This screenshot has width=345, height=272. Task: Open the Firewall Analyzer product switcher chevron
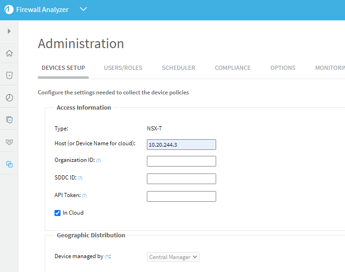coord(83,10)
